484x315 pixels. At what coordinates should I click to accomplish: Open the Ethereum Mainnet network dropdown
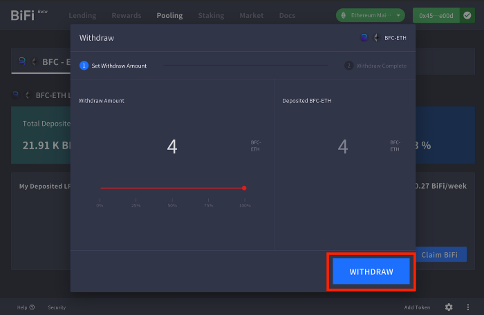pyautogui.click(x=371, y=15)
